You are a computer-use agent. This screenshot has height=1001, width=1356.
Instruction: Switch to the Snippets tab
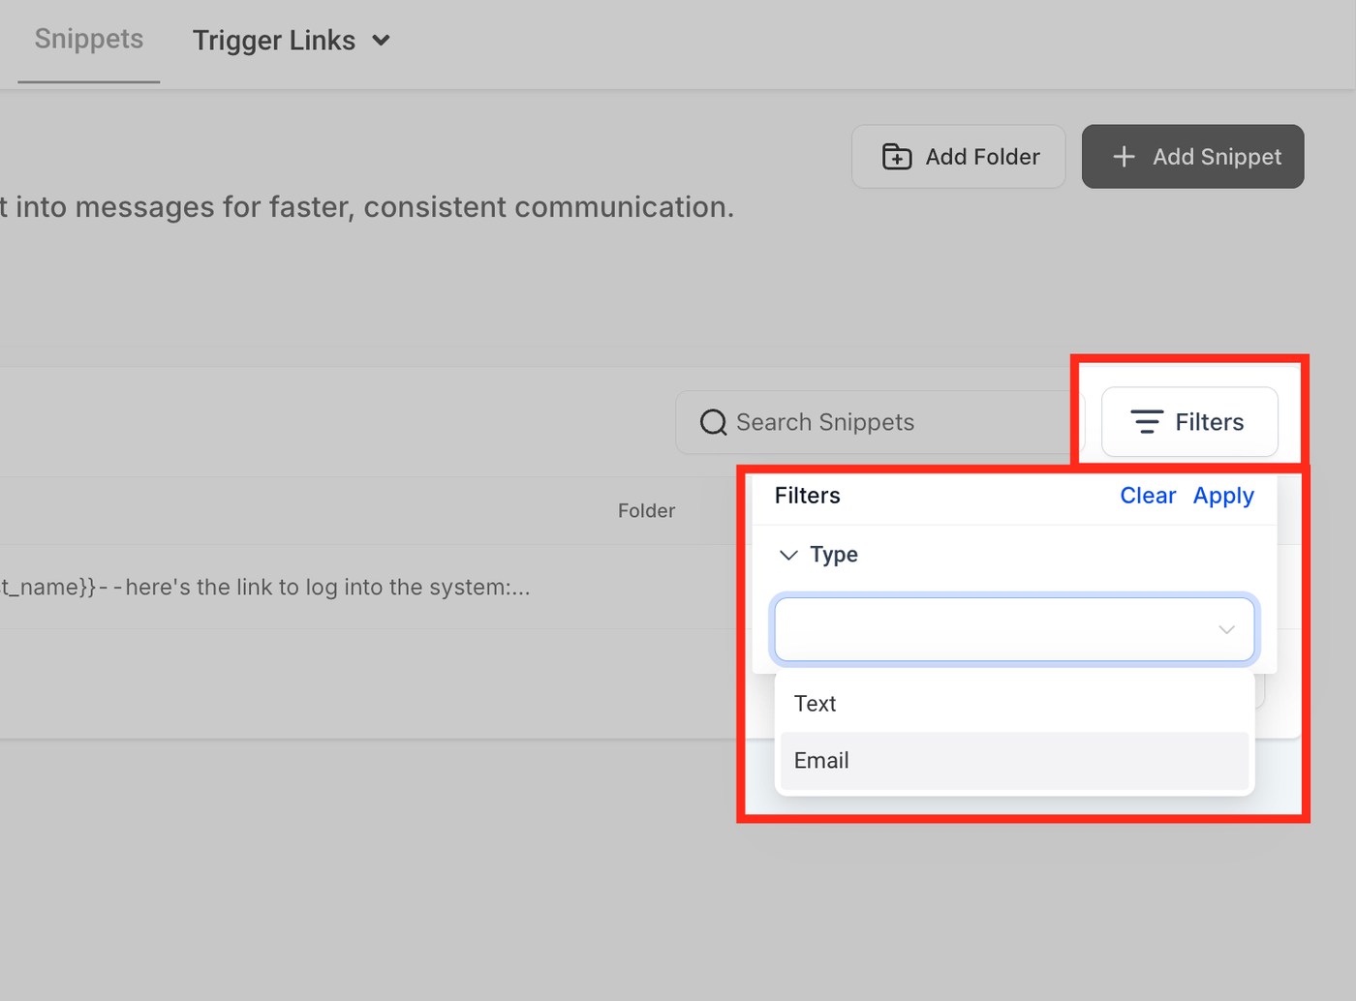(89, 40)
